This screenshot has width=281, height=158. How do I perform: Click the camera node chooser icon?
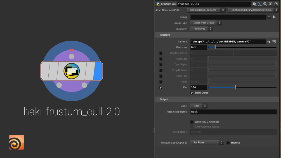pos(274,42)
